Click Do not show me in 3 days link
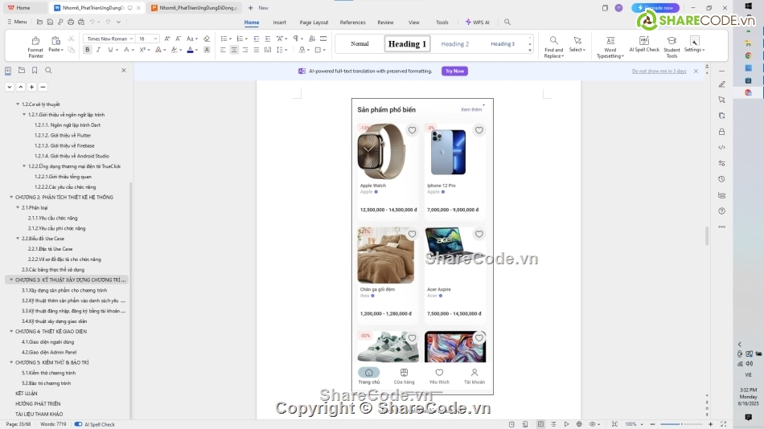The height and width of the screenshot is (429, 764). (x=659, y=71)
